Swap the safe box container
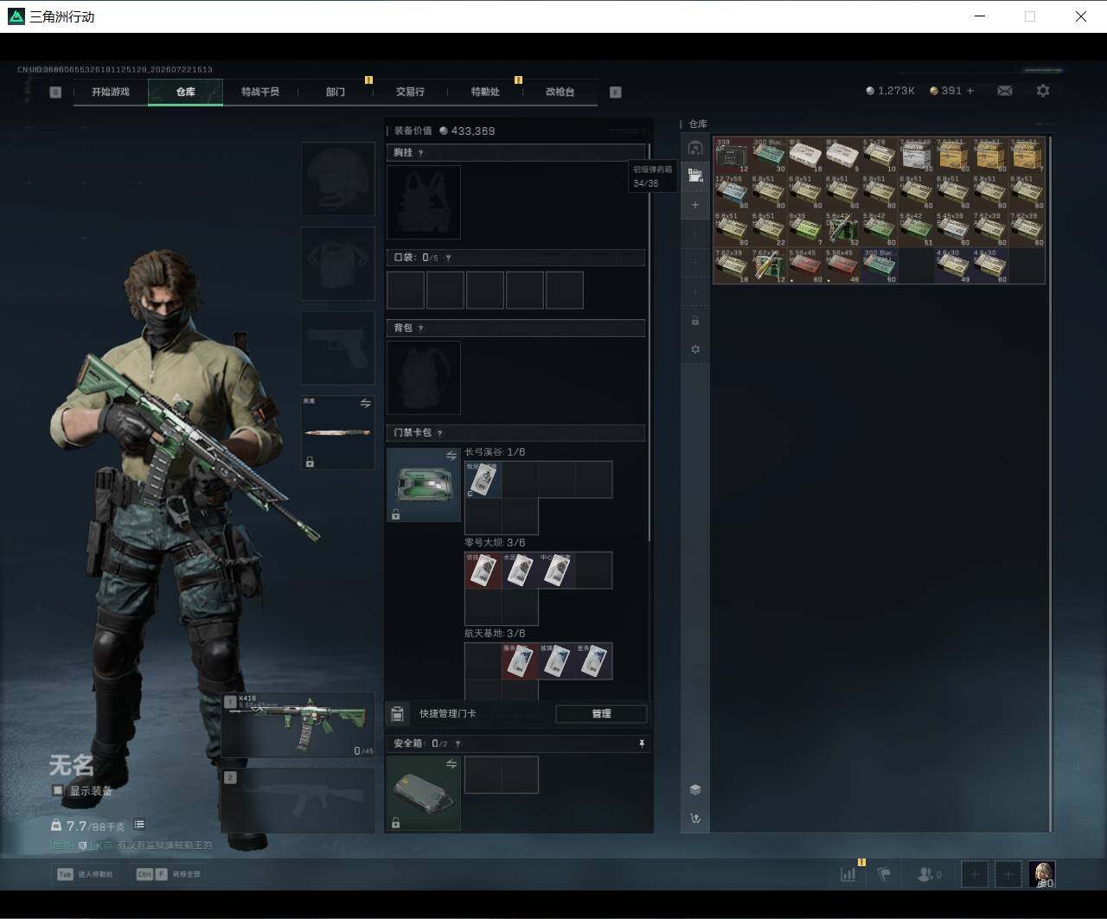Image resolution: width=1107 pixels, height=919 pixels. [451, 764]
